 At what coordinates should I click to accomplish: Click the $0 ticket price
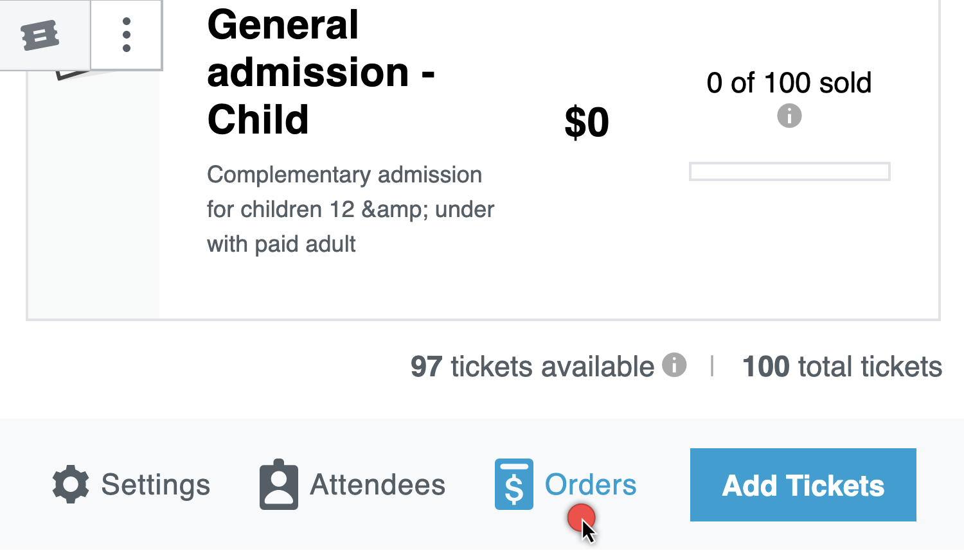tap(587, 122)
